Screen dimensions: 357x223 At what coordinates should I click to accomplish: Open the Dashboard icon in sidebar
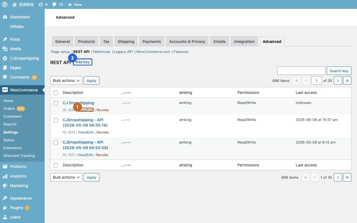(x=5, y=17)
